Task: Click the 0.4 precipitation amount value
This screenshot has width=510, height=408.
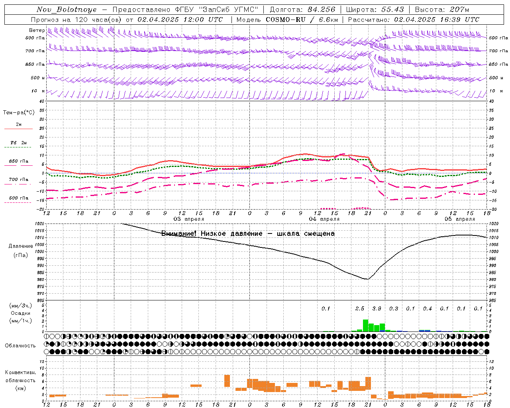Action: click(428, 308)
